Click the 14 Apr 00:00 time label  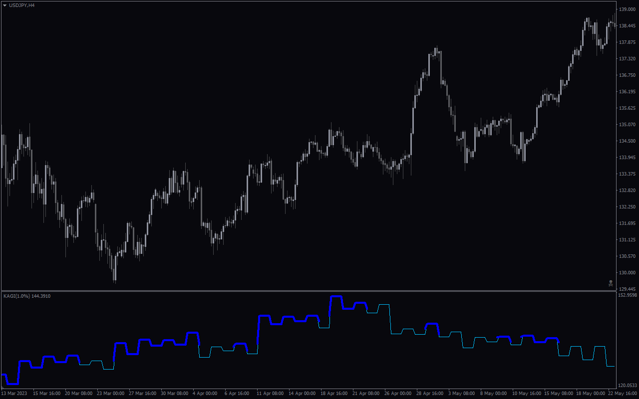[x=303, y=394]
